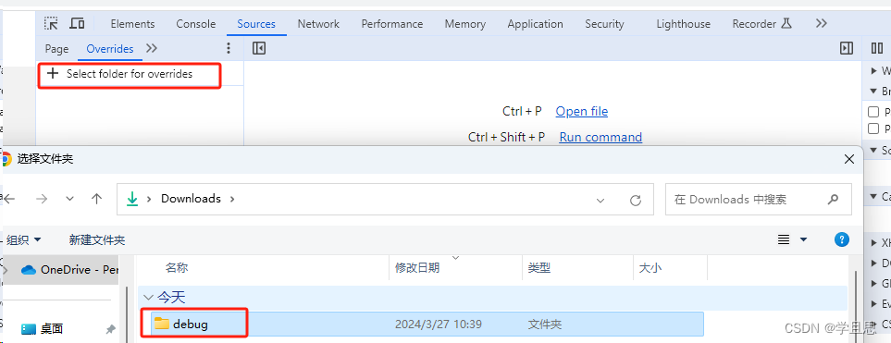Click the date 2024/3/27 10:39
891x343 pixels.
pyautogui.click(x=439, y=325)
